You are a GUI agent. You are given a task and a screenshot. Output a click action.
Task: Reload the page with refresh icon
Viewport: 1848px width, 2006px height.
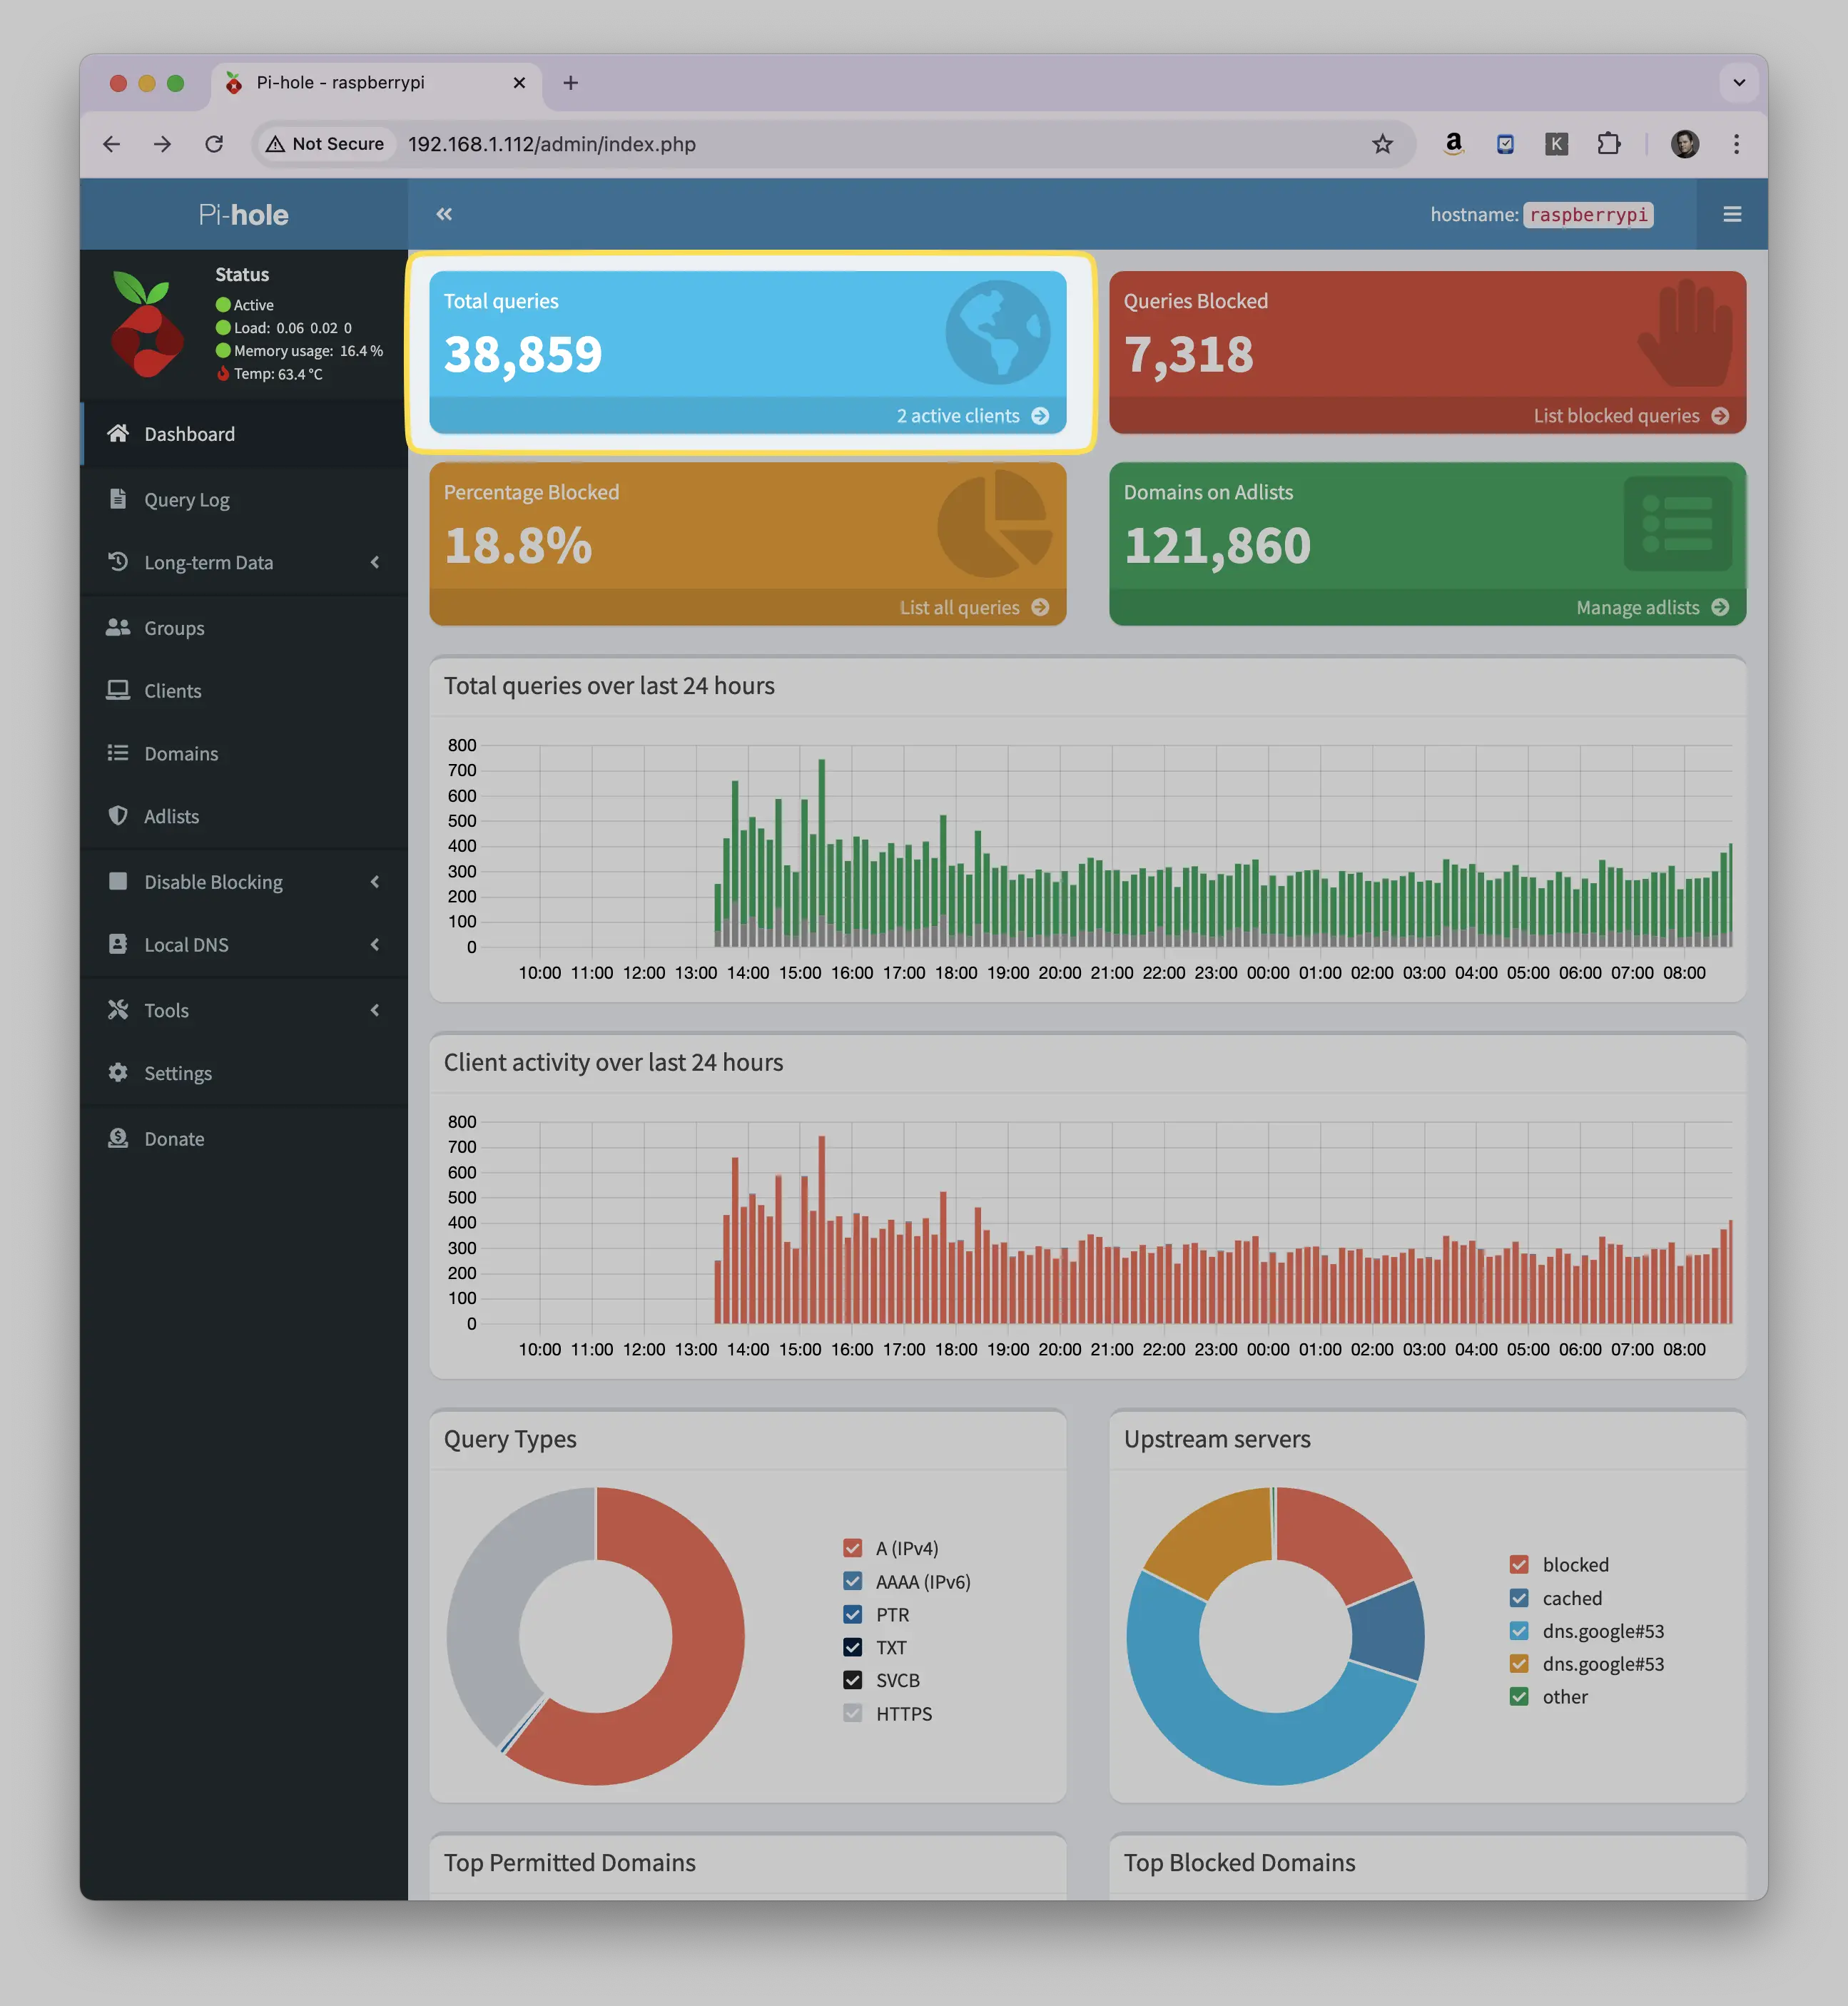tap(214, 144)
